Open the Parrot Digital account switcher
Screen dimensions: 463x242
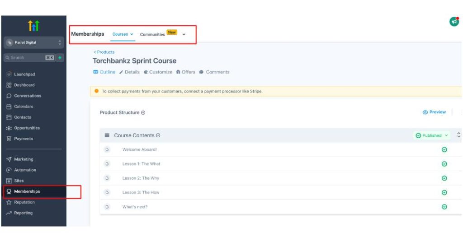(x=33, y=42)
